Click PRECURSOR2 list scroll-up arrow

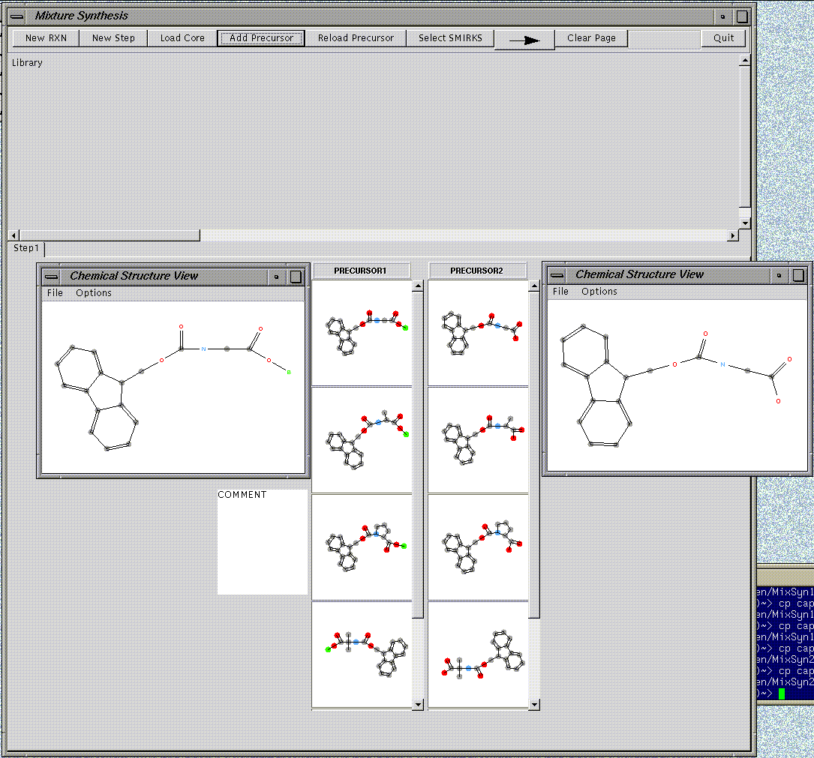[x=534, y=286]
